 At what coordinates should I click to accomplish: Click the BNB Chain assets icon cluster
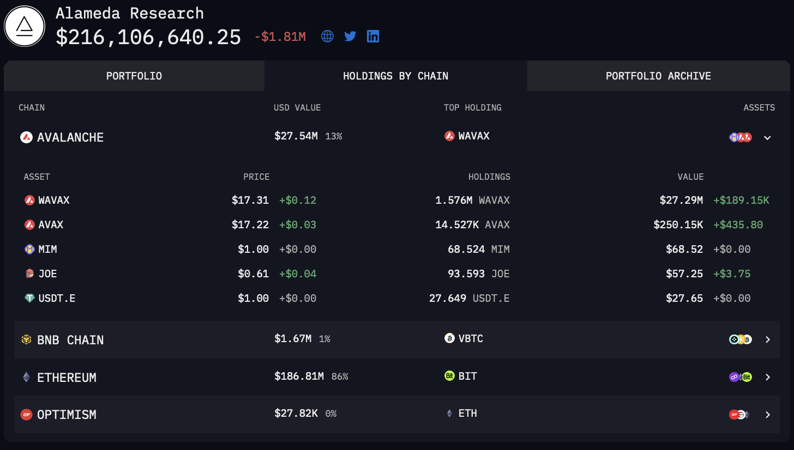click(x=741, y=339)
